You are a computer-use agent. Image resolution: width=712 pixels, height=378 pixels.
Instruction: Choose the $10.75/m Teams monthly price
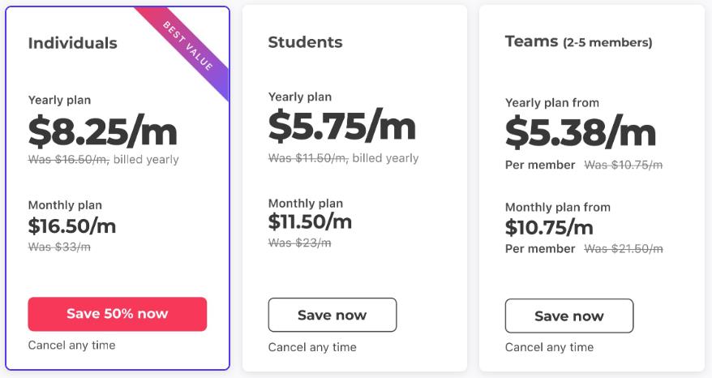tap(549, 227)
